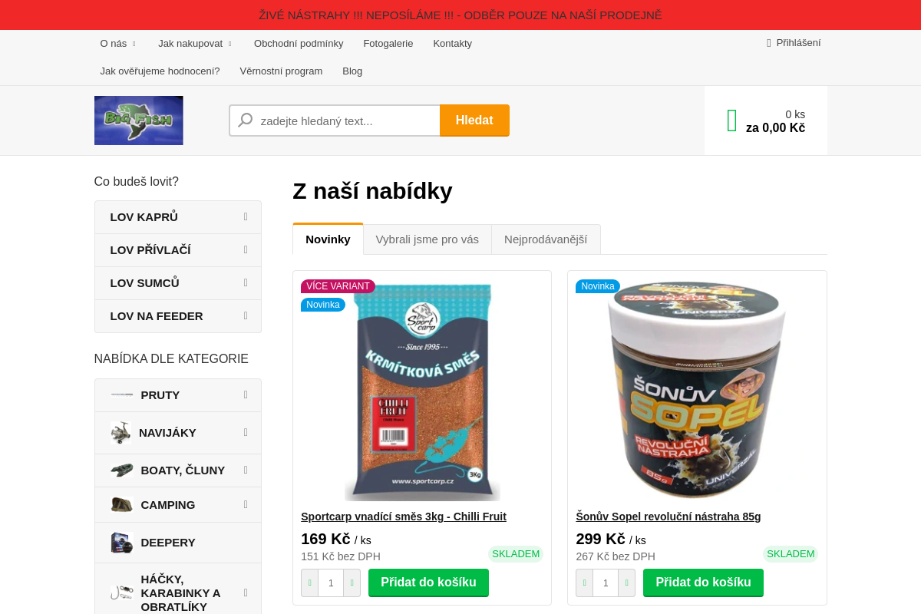
Task: Open the BOATY, ČLUNY boat icon
Action: coord(122,470)
